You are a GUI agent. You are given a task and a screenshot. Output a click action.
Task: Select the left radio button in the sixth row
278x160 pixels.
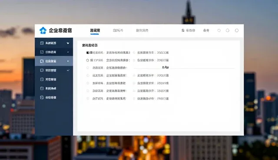coord(88,91)
